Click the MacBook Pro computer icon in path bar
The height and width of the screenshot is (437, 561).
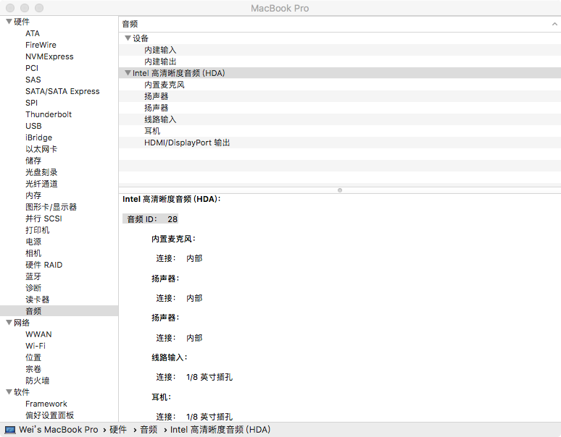pos(10,430)
